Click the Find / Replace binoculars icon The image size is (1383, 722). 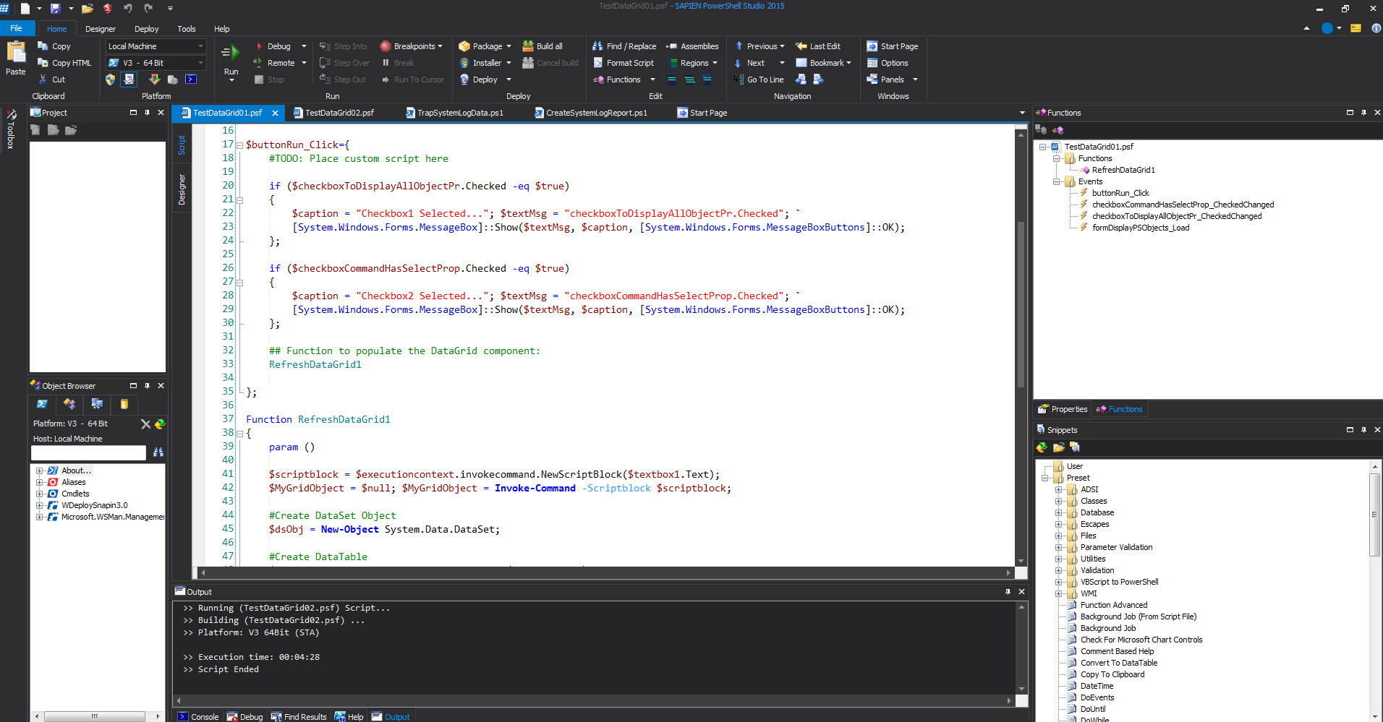[597, 46]
